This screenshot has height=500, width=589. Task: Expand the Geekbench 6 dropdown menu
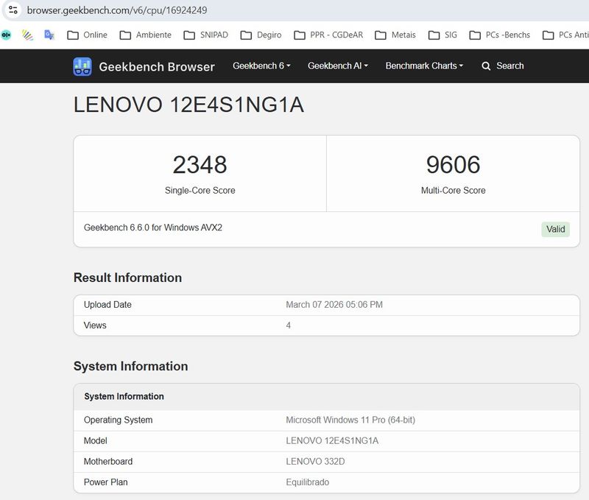[261, 66]
